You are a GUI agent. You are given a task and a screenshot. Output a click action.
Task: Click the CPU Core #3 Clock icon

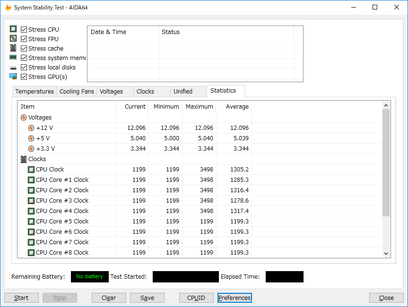pyautogui.click(x=31, y=201)
